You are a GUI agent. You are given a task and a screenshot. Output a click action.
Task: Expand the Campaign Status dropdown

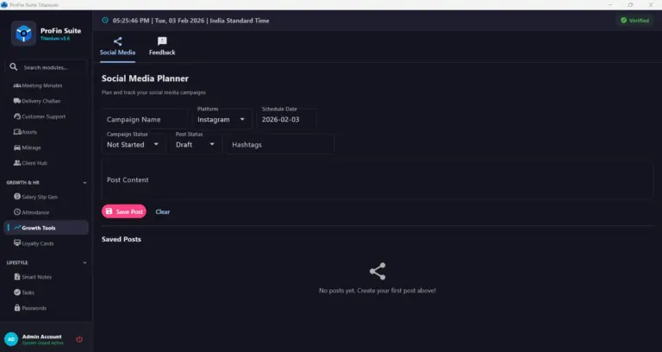coord(134,144)
